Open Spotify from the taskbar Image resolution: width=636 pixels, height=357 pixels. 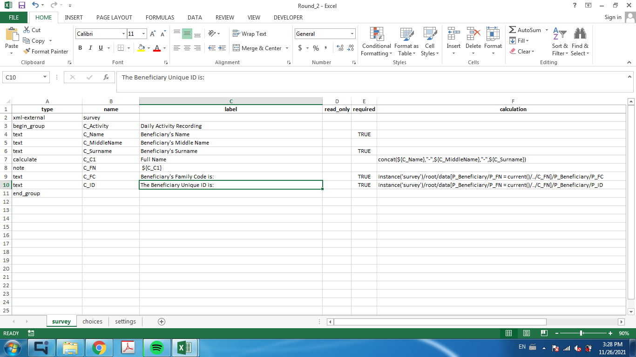156,347
